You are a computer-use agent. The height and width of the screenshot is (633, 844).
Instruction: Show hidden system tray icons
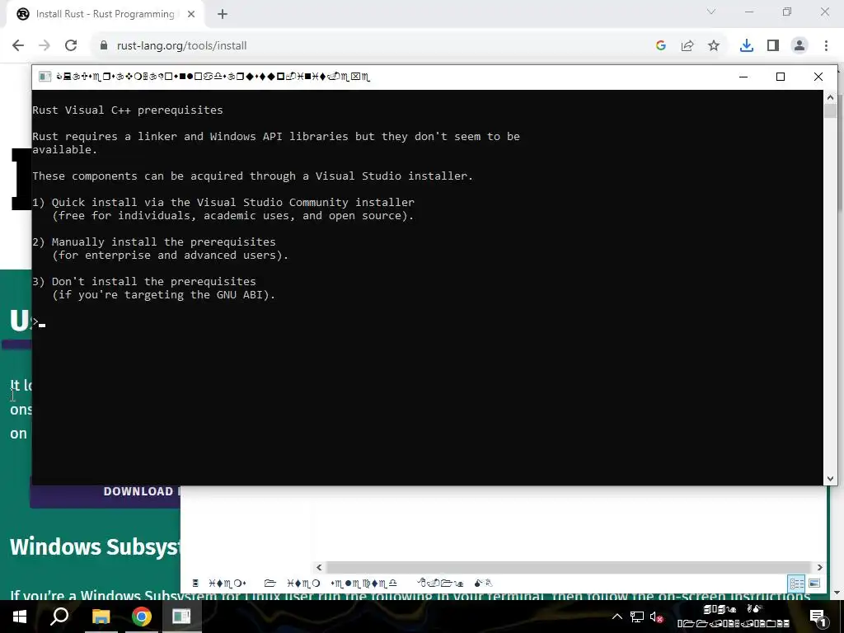point(617,617)
